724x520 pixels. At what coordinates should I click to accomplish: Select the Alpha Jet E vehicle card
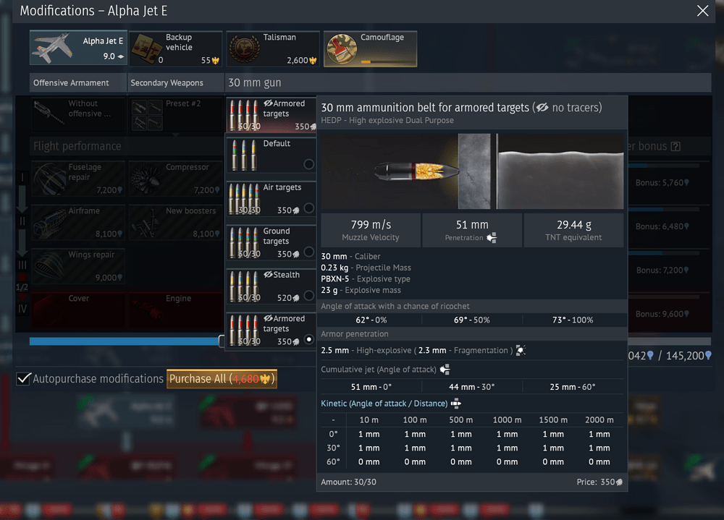click(78, 48)
